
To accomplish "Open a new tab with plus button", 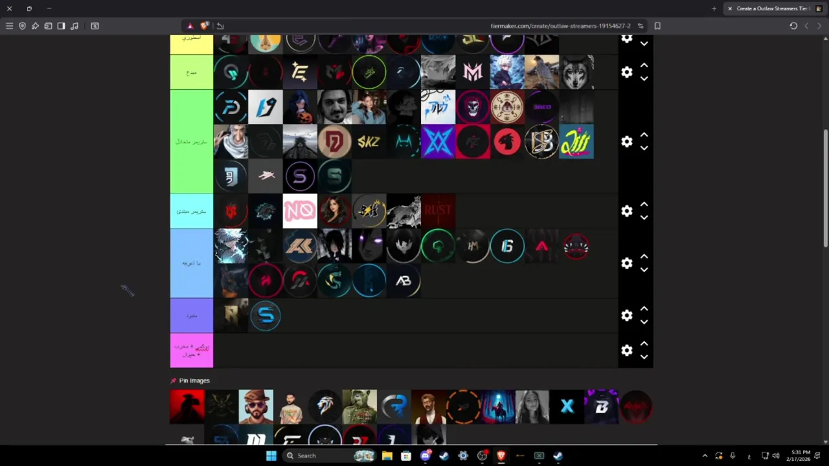I will click(x=714, y=8).
